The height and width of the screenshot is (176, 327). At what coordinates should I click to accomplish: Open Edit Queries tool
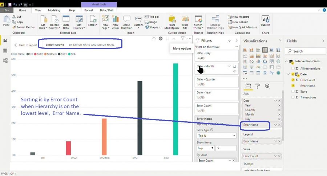[x=79, y=22]
